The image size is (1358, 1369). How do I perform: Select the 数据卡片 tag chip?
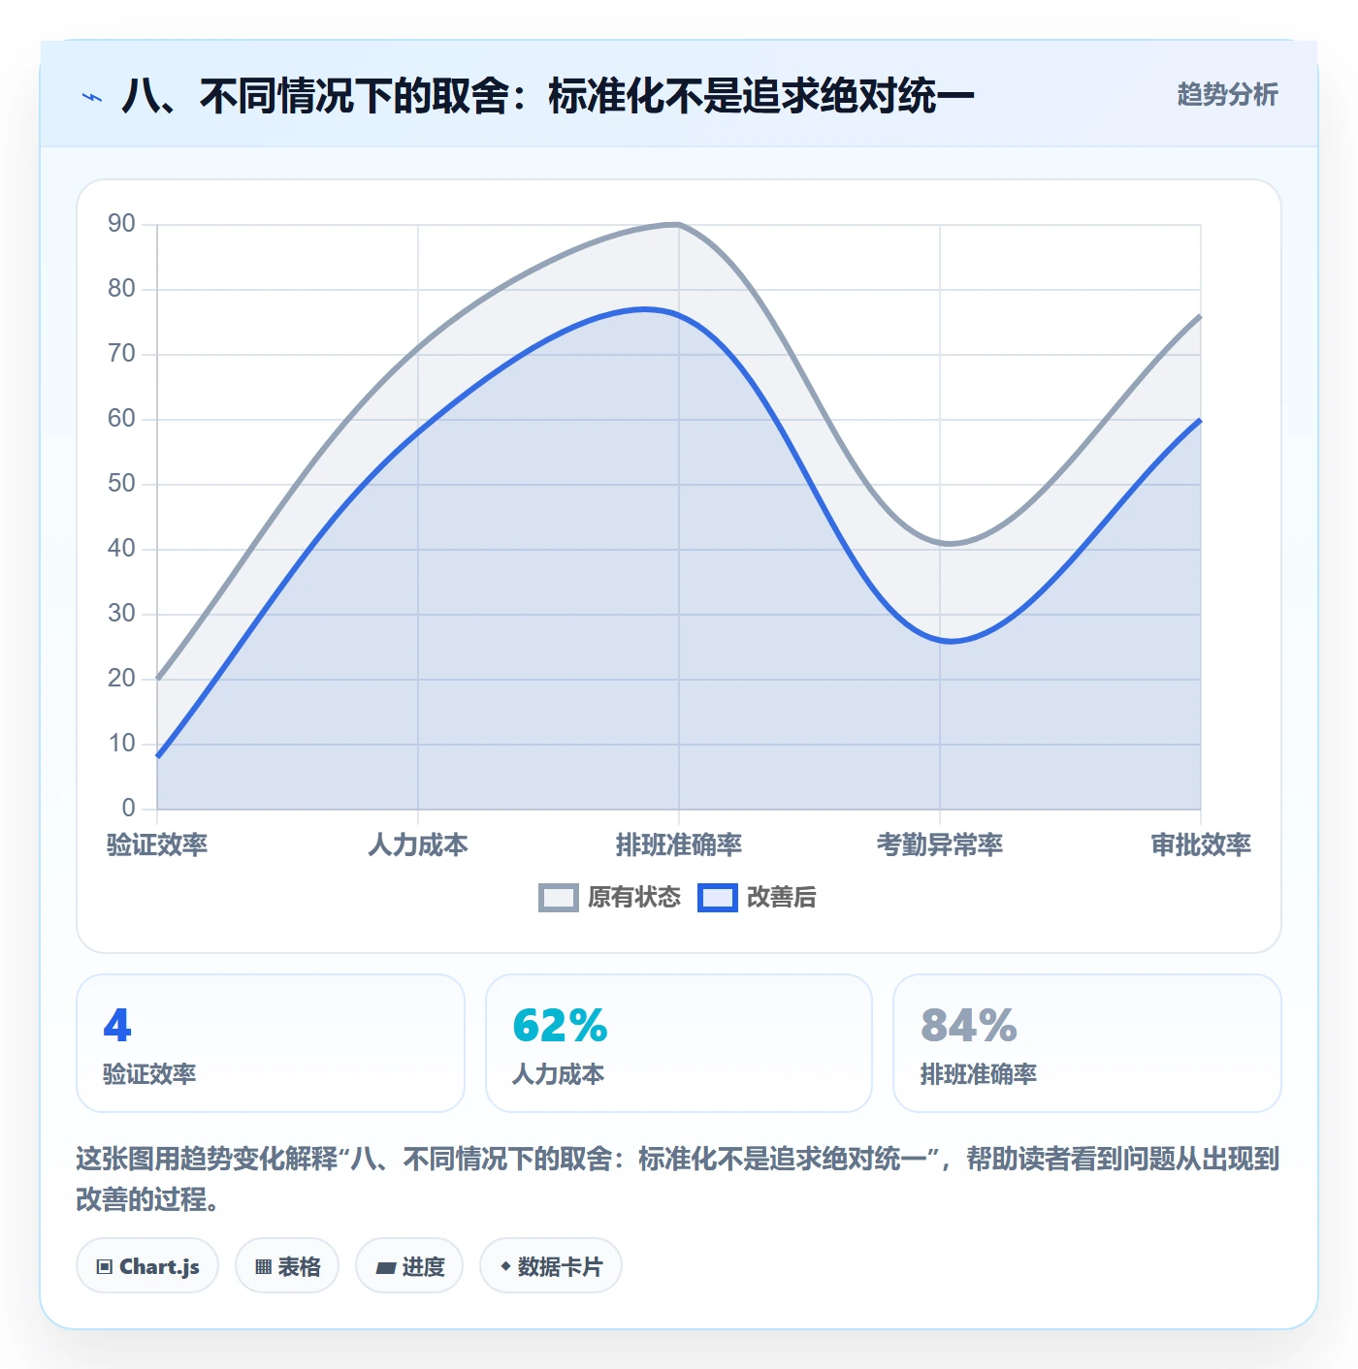pyautogui.click(x=551, y=1265)
